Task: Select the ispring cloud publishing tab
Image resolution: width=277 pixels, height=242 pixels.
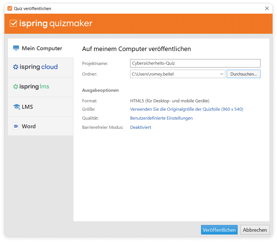Action: (39, 67)
